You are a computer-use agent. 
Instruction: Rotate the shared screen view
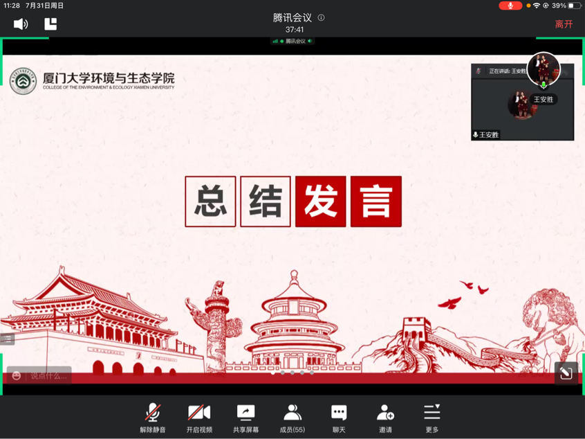tap(566, 373)
